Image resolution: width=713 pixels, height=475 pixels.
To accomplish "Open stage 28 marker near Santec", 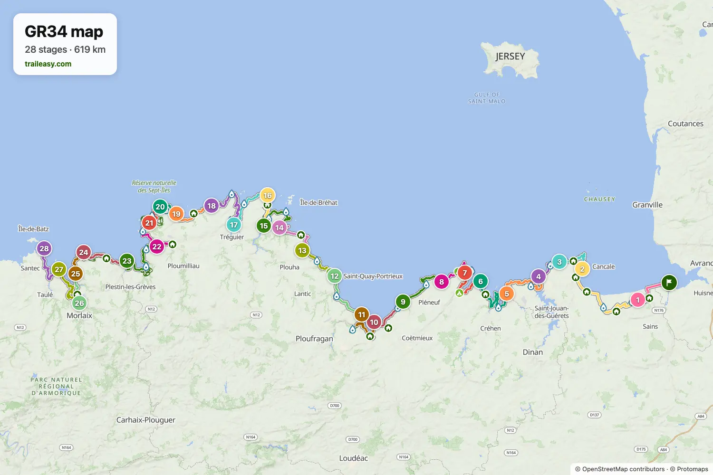I will pos(44,248).
